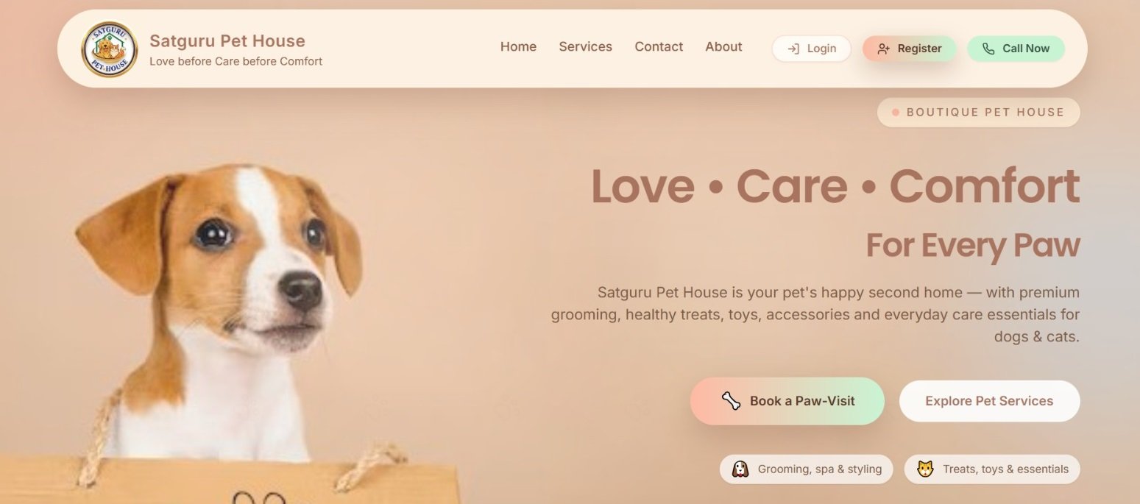Click the add-user icon in Register

click(884, 49)
